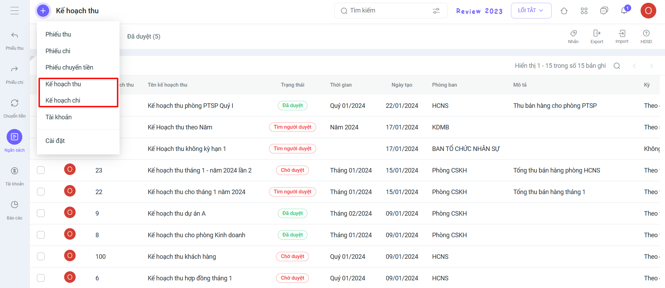The width and height of the screenshot is (665, 288).
Task: Open the notification bell icon
Action: coord(624,11)
